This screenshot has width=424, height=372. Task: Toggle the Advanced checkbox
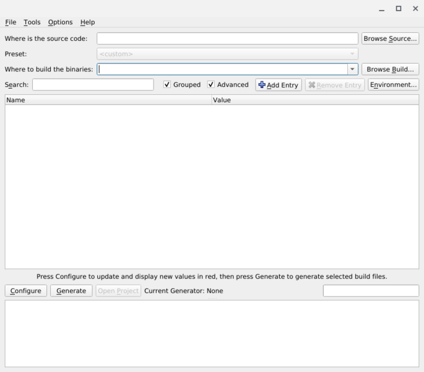[211, 85]
